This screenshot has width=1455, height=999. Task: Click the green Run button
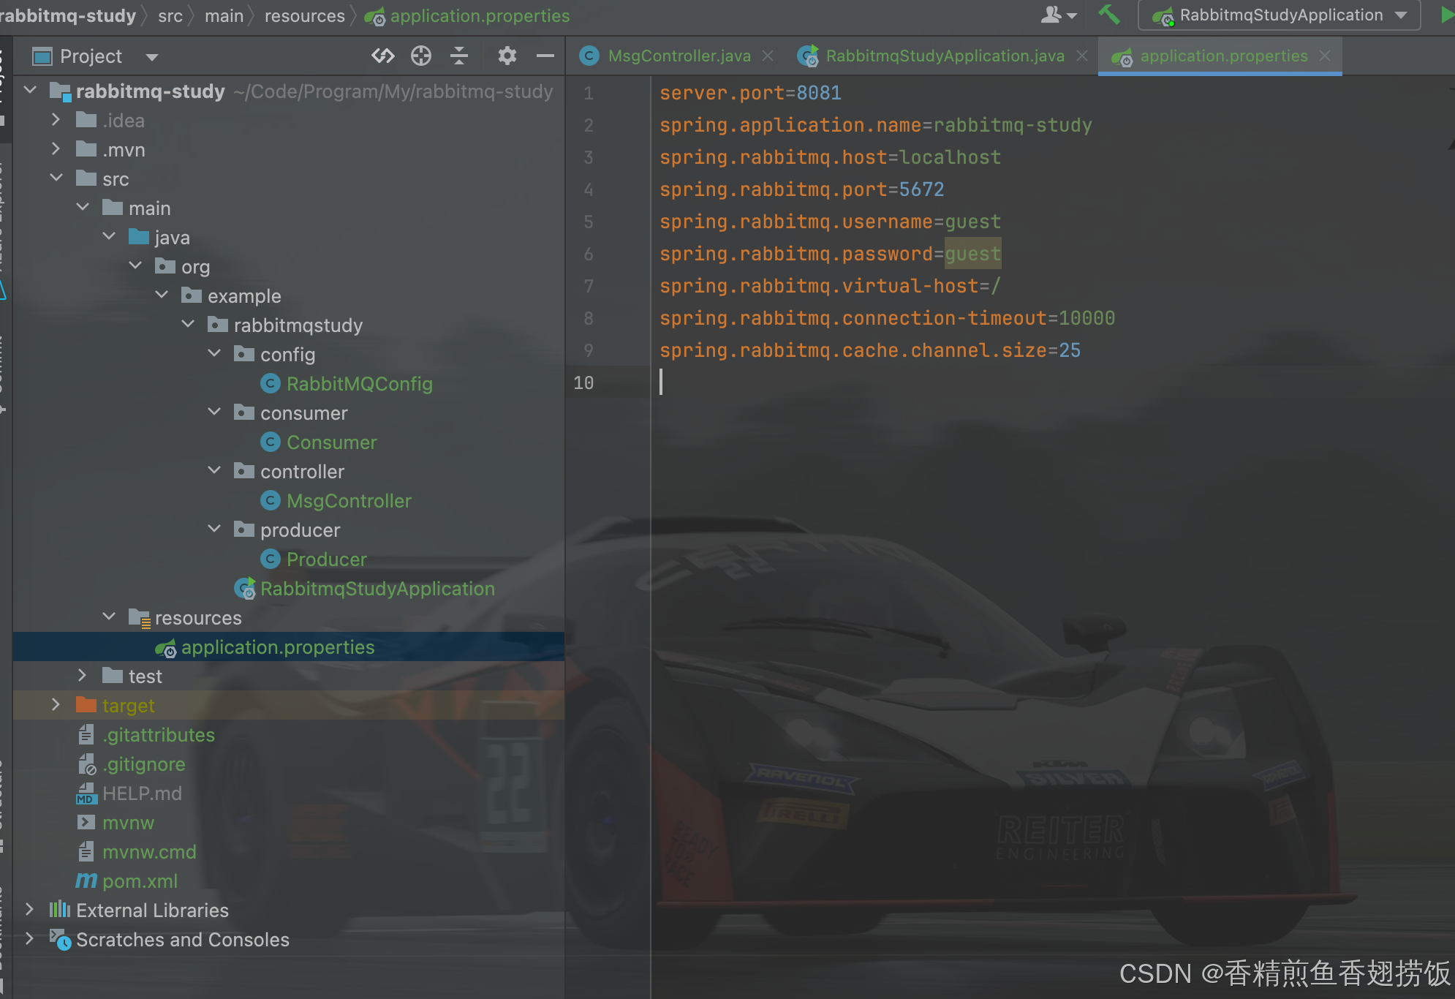[x=1446, y=15]
